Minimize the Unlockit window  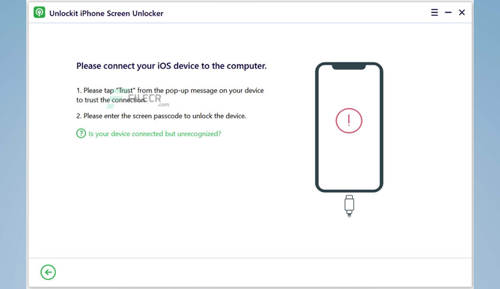(x=448, y=13)
